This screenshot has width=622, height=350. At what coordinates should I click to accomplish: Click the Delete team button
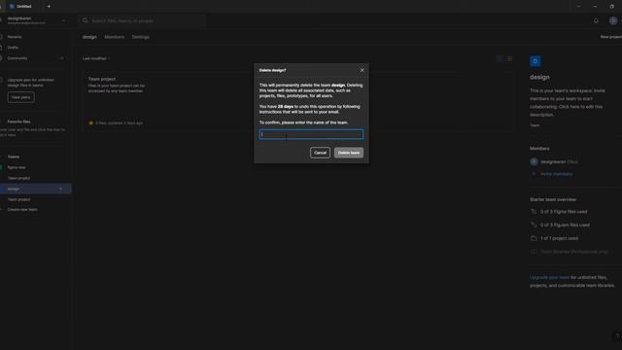pyautogui.click(x=348, y=153)
